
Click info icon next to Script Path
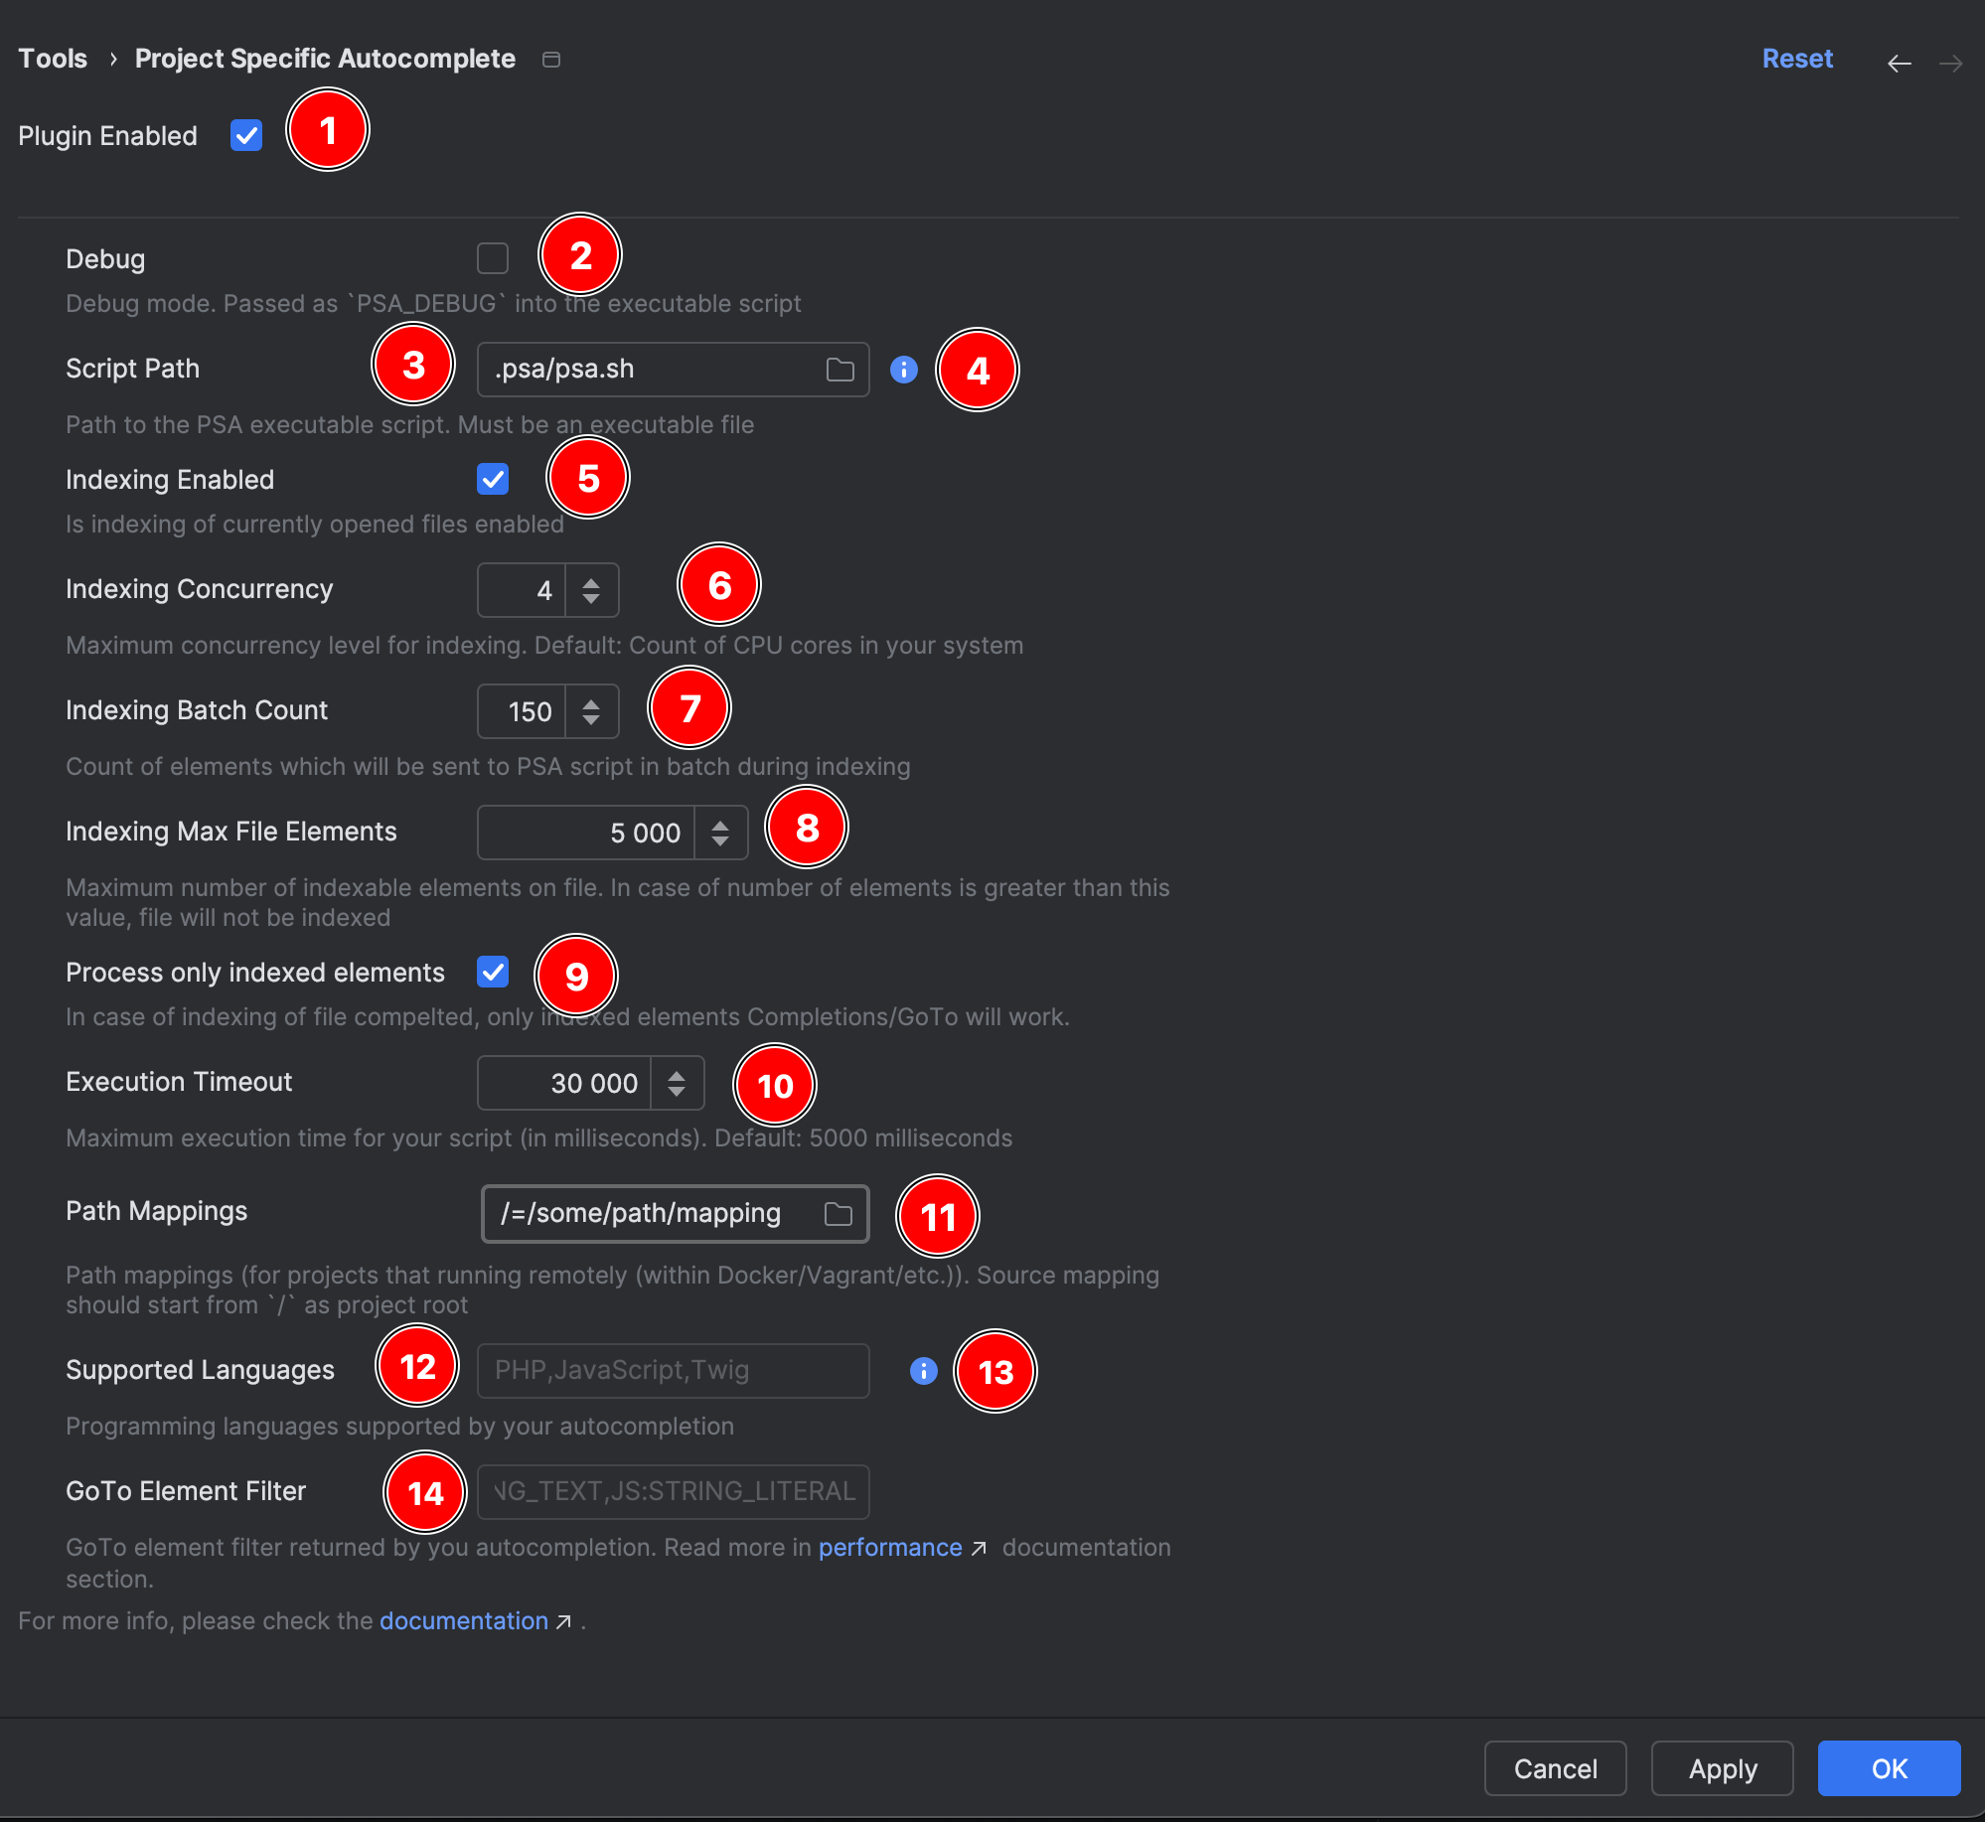coord(903,370)
